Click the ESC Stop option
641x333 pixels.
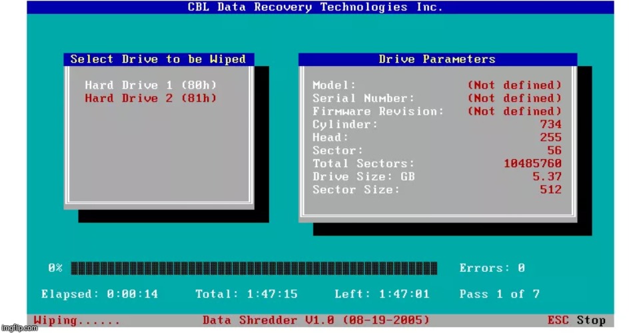click(576, 320)
